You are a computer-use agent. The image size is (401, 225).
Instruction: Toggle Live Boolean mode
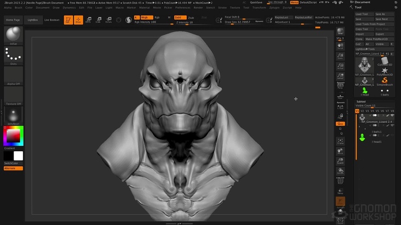52,20
